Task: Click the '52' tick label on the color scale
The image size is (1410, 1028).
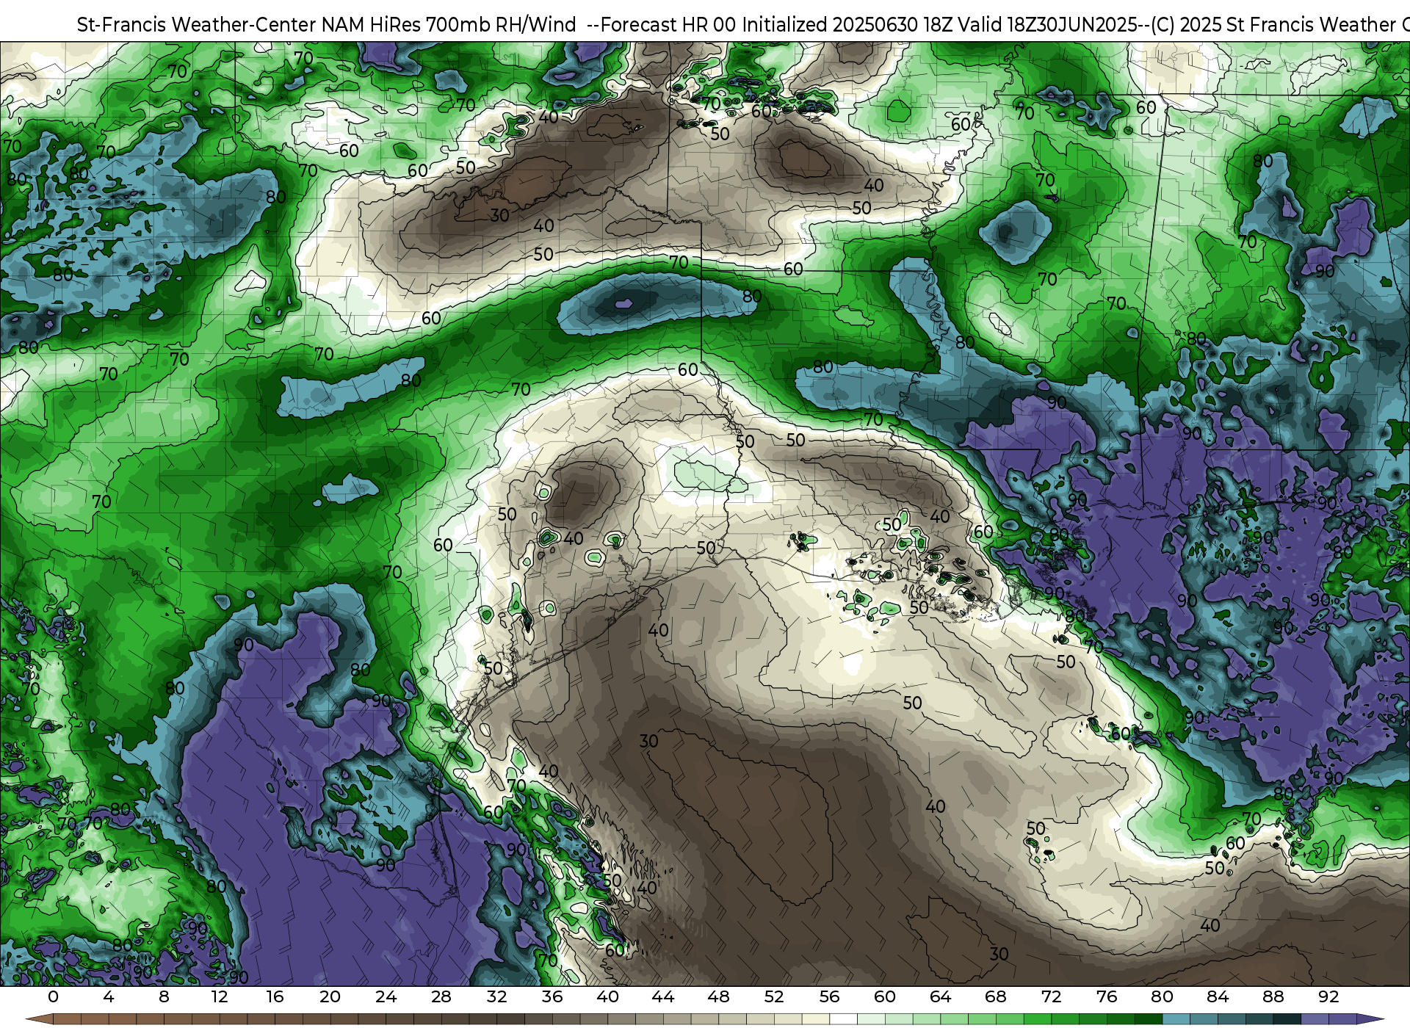Action: pos(774,996)
